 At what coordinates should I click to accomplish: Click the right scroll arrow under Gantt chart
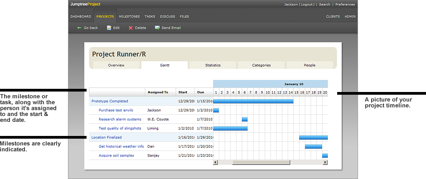tap(325, 162)
